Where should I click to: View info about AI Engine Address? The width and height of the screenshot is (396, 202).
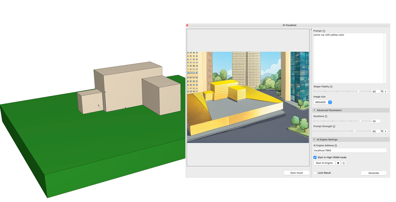336,145
